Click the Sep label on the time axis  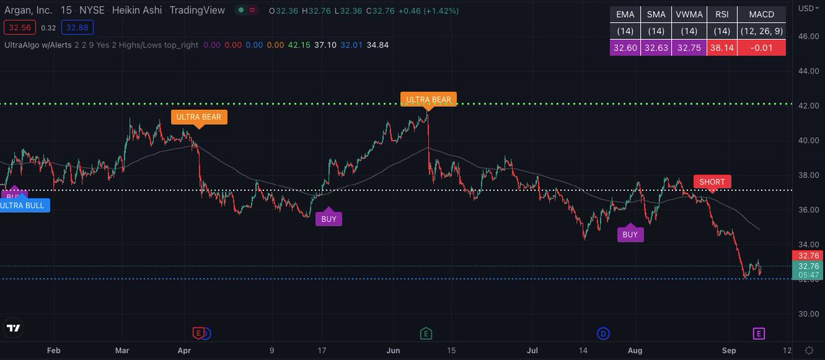(728, 350)
